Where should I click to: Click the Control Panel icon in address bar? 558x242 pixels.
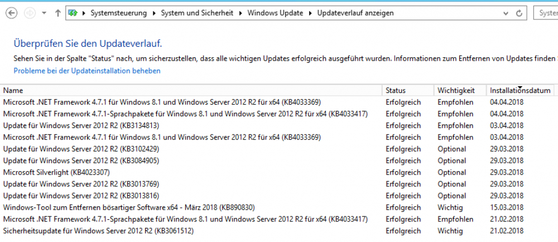[73, 13]
